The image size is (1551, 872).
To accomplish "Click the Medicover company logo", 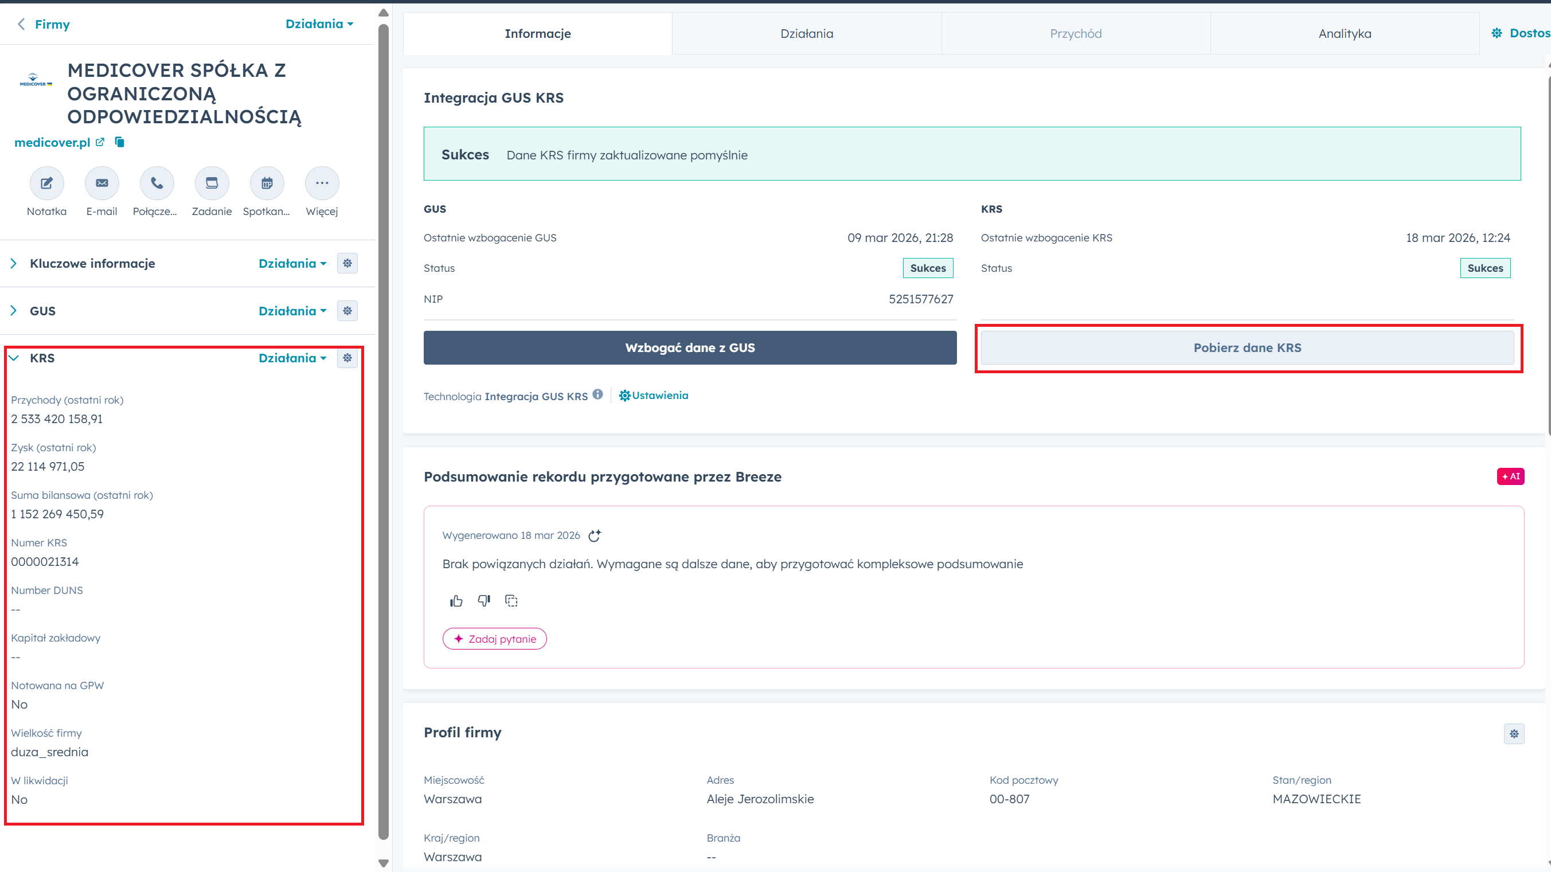I will coord(36,80).
